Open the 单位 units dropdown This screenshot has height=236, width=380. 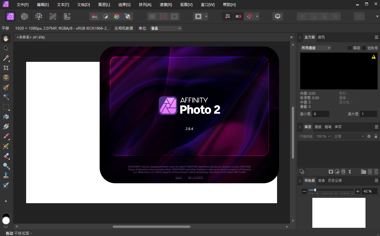[166, 28]
